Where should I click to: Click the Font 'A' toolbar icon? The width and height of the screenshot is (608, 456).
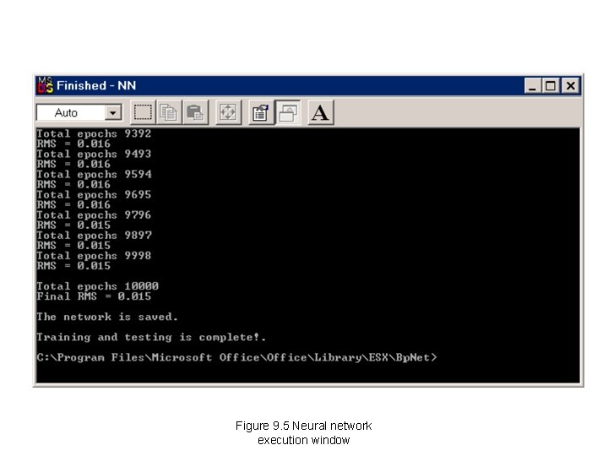pyautogui.click(x=320, y=112)
